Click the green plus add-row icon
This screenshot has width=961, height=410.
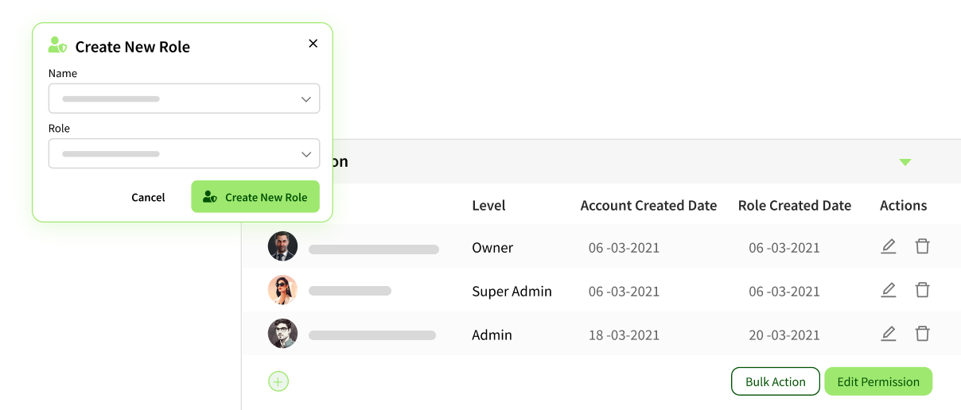pos(278,381)
